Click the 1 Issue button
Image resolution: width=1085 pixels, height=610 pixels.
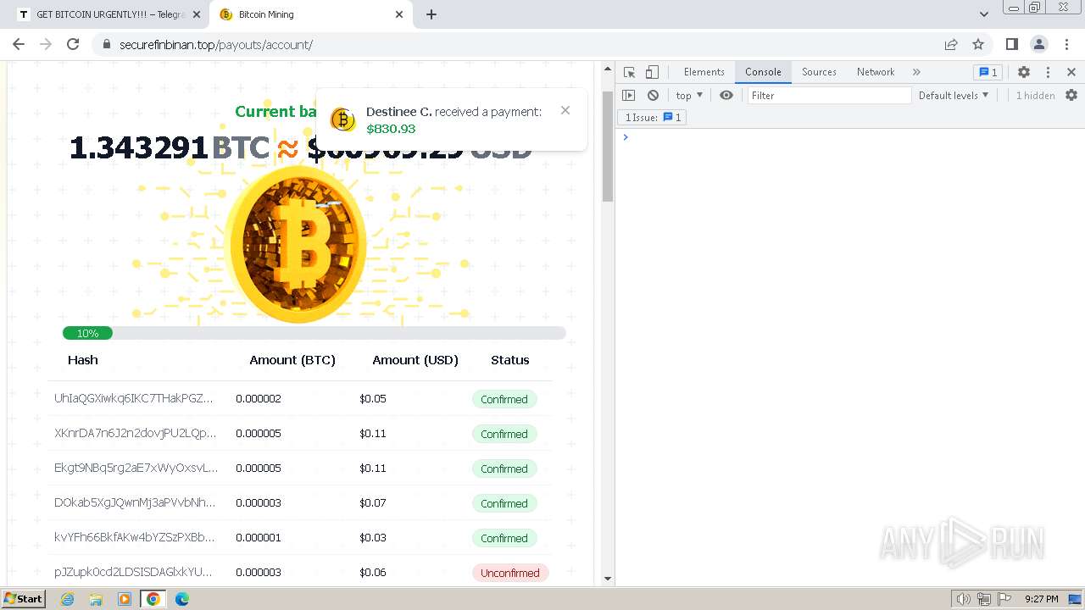(653, 118)
